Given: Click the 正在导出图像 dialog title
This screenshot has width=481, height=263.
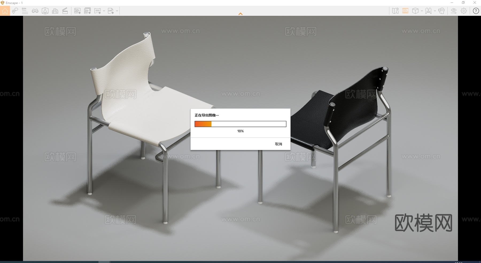Looking at the screenshot, I should pyautogui.click(x=207, y=115).
